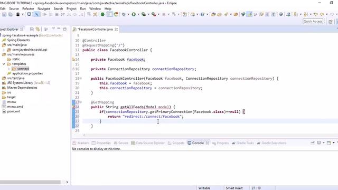Click the Last Edit Location icon
Image resolution: width=338 pixels, height=190 pixels.
pyautogui.click(x=316, y=14)
